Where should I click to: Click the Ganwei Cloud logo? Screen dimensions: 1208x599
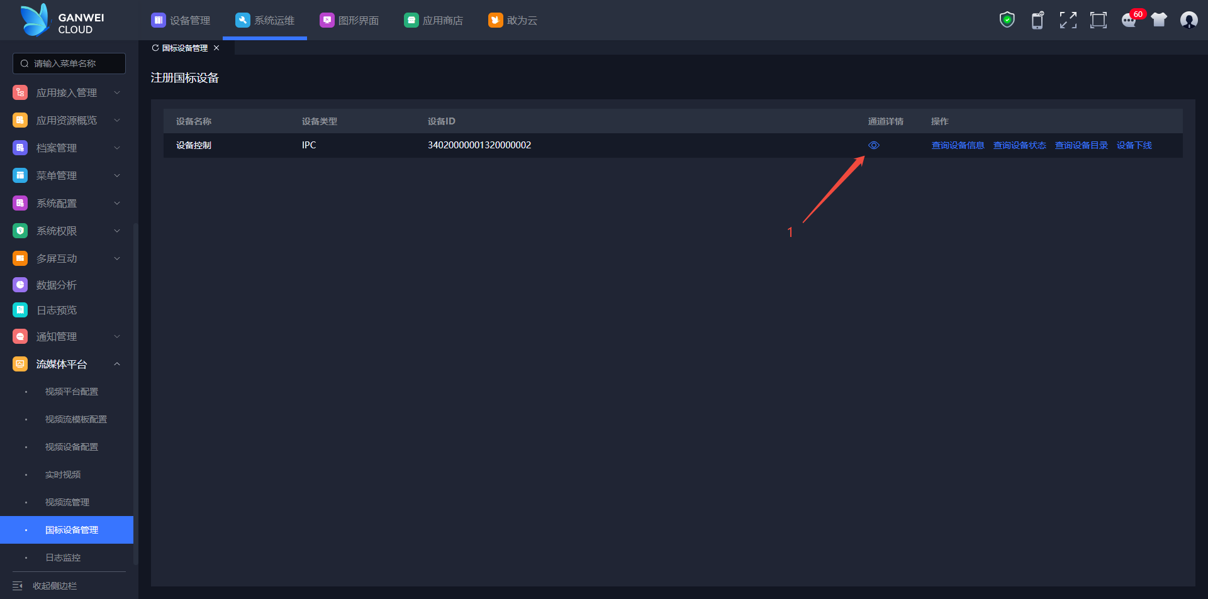(62, 20)
